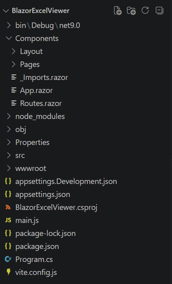Click the file icon beside App.razor

[14, 90]
